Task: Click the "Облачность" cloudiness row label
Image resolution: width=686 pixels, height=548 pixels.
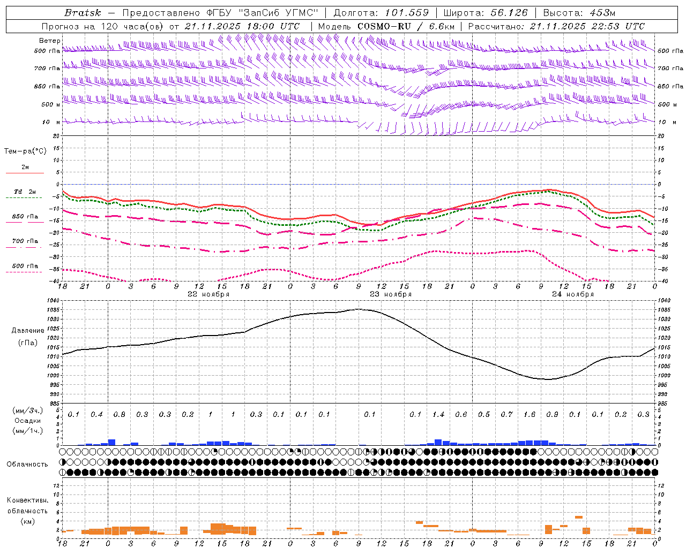Action: (27, 465)
